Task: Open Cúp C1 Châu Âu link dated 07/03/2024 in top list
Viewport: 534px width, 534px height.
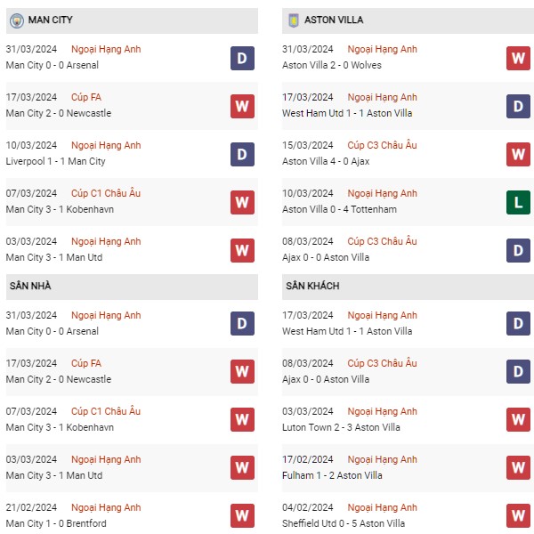Action: click(x=106, y=193)
